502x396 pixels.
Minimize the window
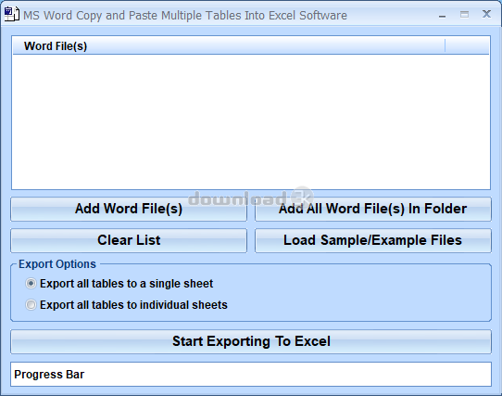pyautogui.click(x=442, y=15)
